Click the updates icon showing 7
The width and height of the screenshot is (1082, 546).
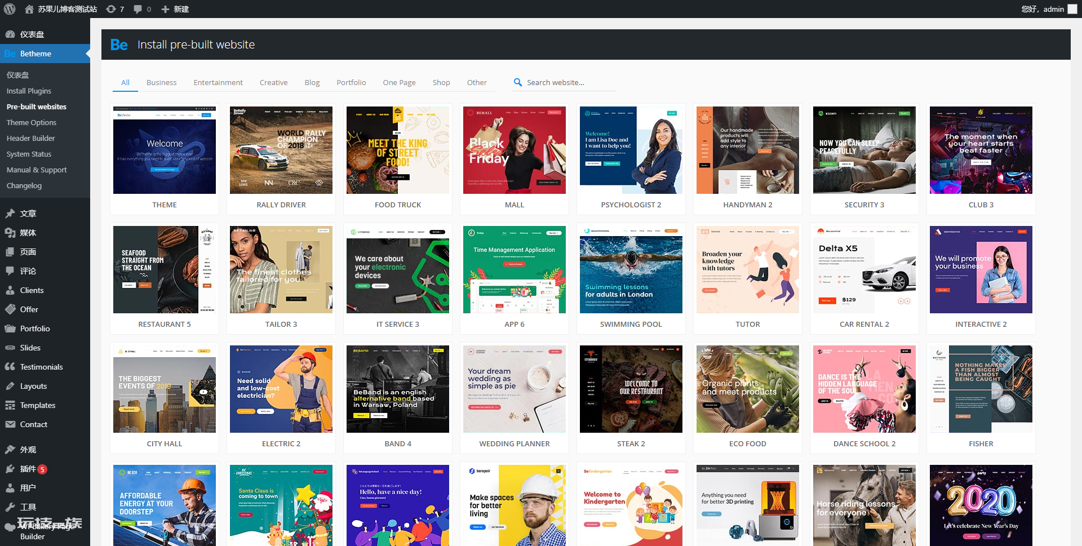pyautogui.click(x=111, y=9)
